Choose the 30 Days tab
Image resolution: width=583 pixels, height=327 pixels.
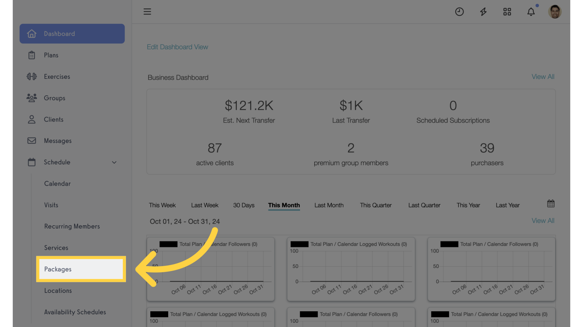244,205
